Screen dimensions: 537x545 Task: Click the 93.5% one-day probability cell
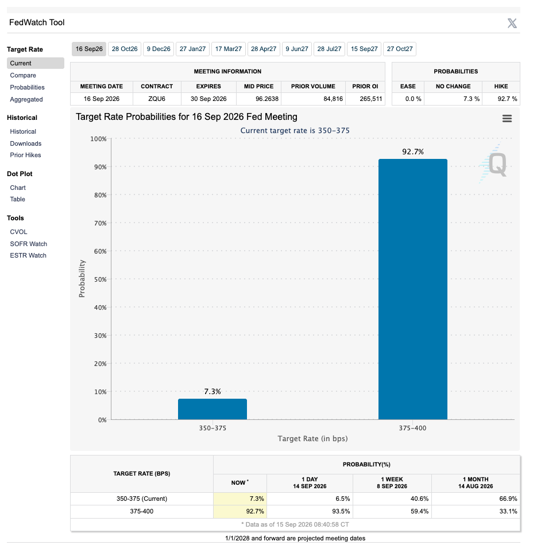pos(310,512)
